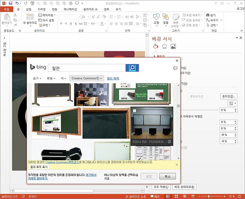Click the Fit slide to window icon
The image size is (245, 199).
239,196
